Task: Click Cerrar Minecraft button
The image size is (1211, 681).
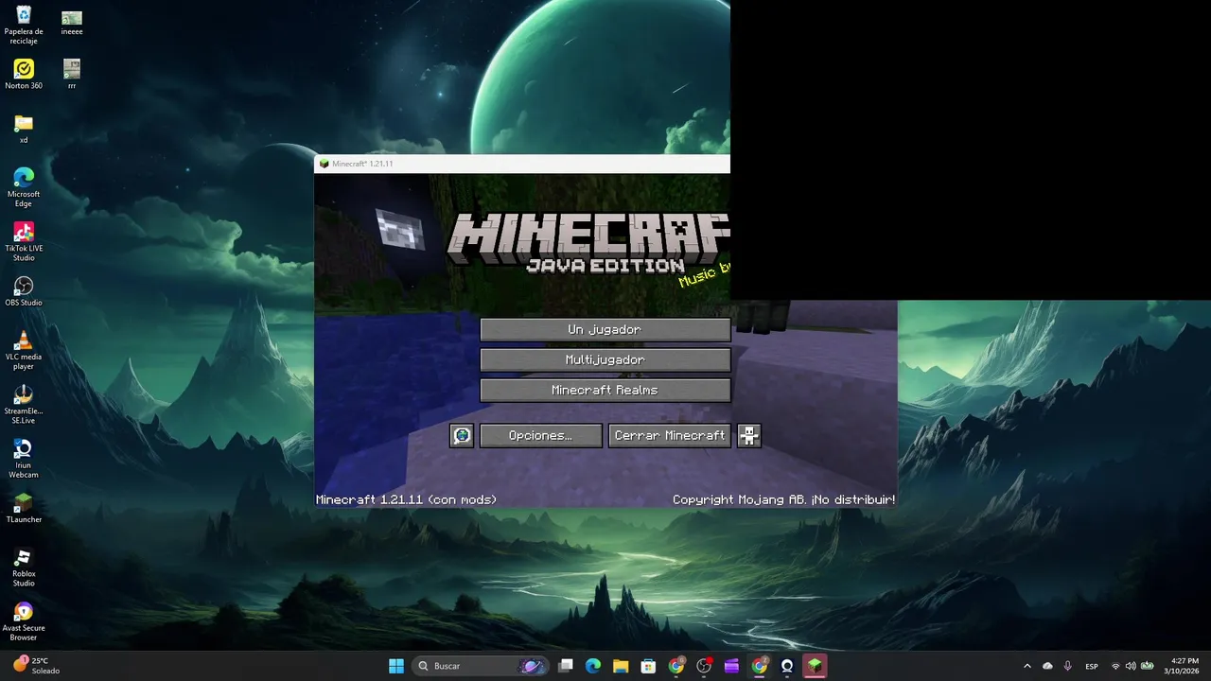Action: click(670, 435)
